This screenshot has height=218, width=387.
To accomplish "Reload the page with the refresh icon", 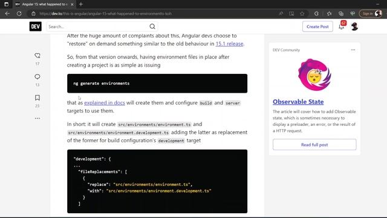I will (x=19, y=13).
